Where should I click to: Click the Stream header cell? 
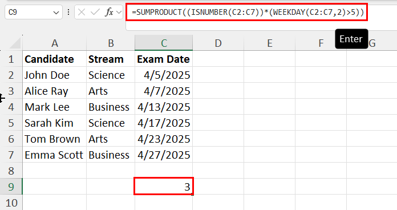(111, 59)
